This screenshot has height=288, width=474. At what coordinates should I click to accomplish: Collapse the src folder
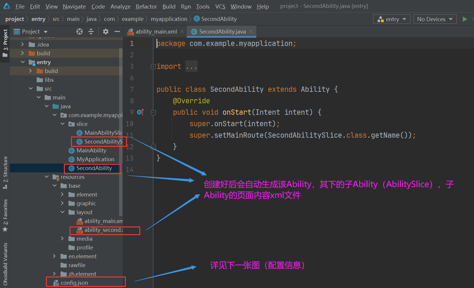click(x=31, y=89)
